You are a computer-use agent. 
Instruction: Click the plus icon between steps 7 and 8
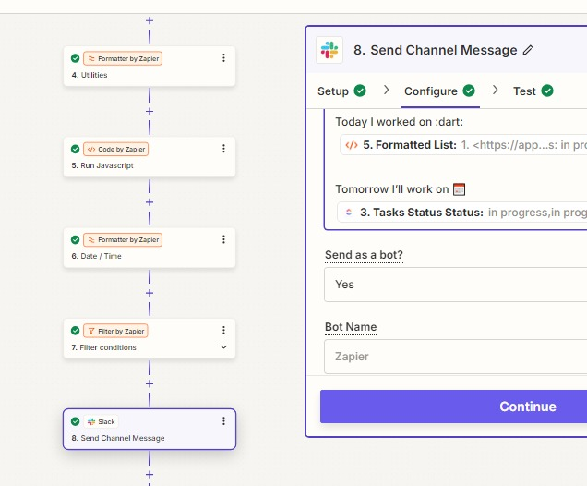pos(150,383)
